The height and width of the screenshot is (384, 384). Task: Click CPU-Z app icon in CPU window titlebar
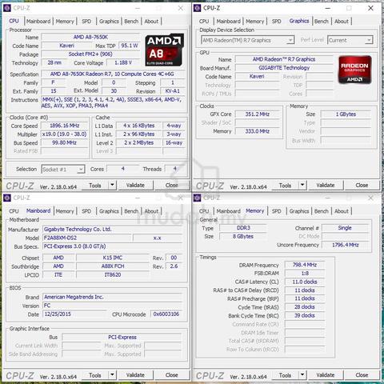[7, 8]
